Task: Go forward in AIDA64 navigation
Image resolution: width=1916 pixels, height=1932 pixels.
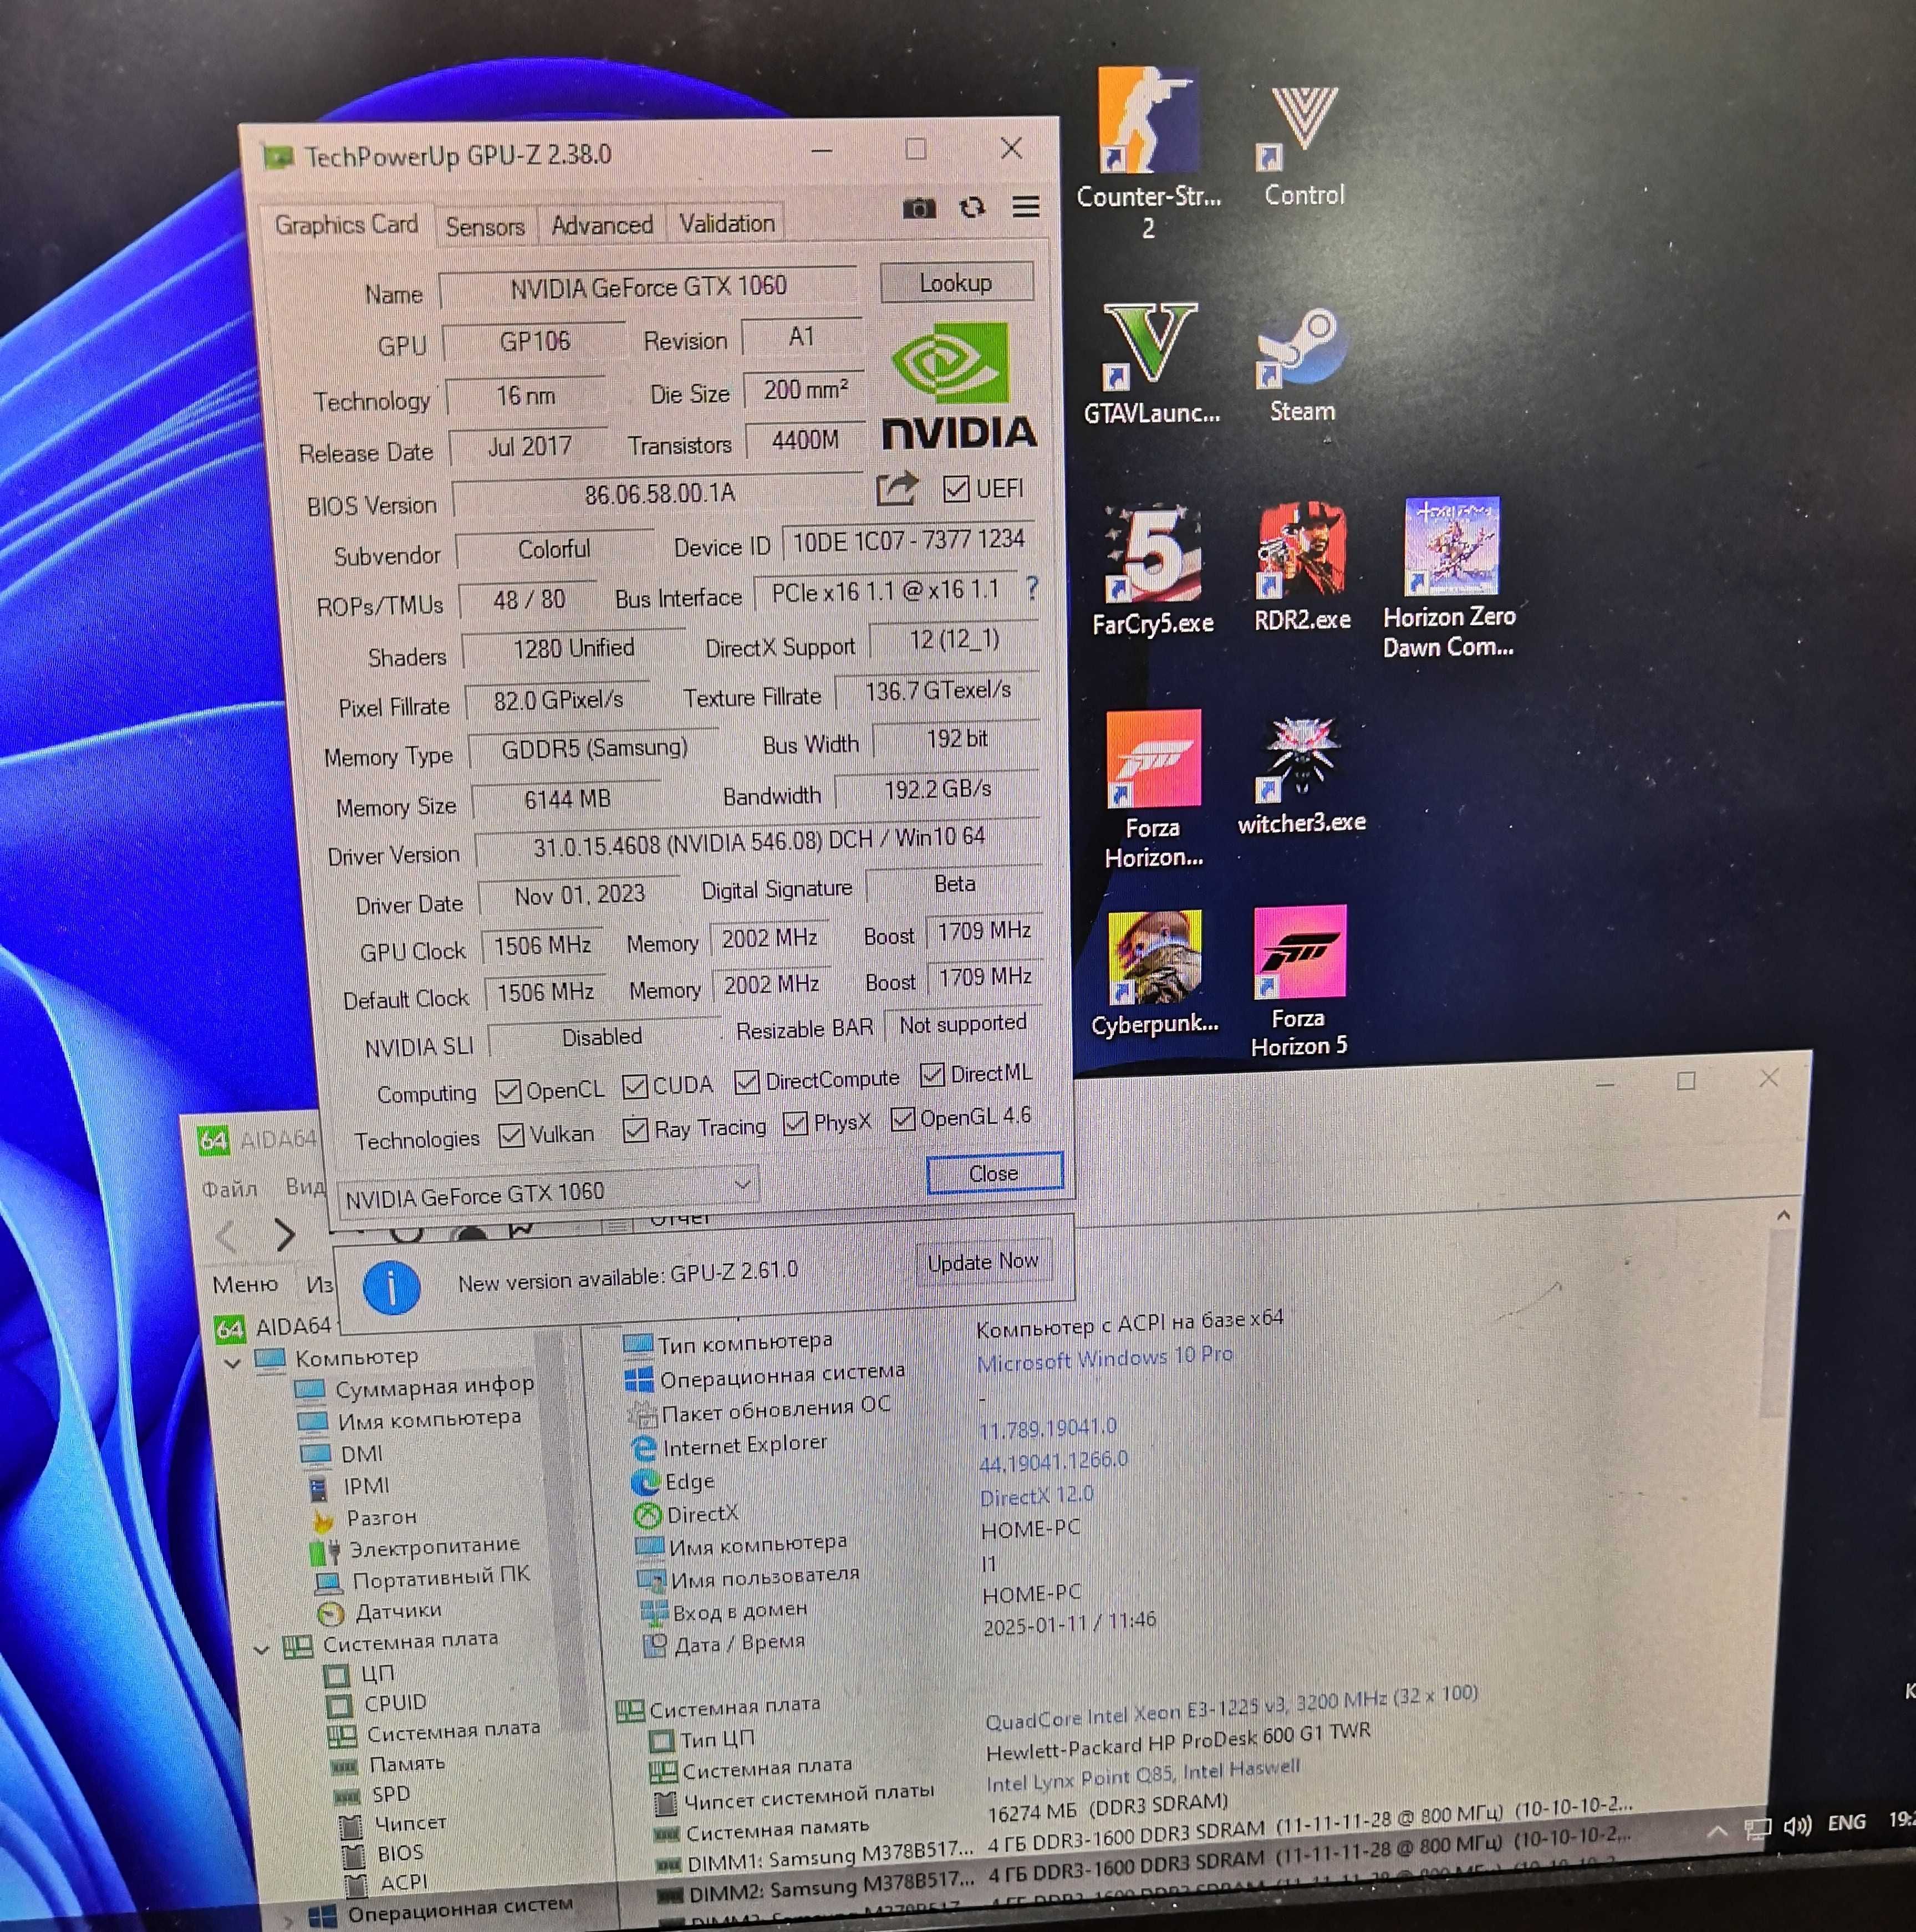Action: pyautogui.click(x=284, y=1235)
